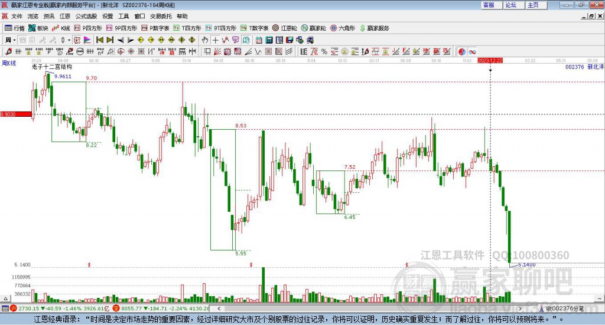Jump to first bar icon
The image size is (605, 325).
(x=99, y=40)
